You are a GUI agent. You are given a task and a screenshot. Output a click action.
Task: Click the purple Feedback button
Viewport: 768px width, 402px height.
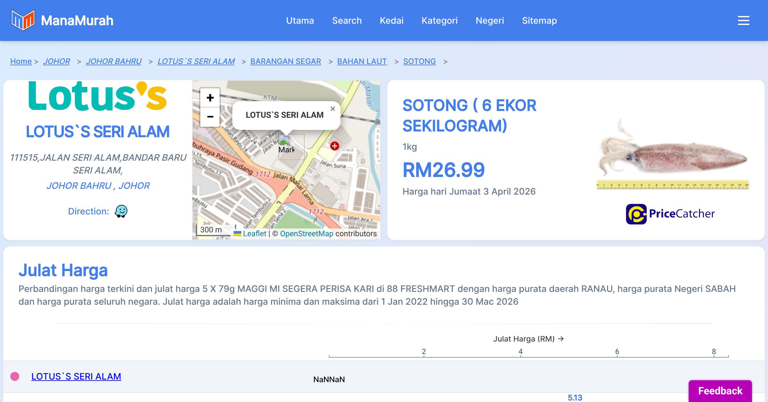(x=720, y=390)
